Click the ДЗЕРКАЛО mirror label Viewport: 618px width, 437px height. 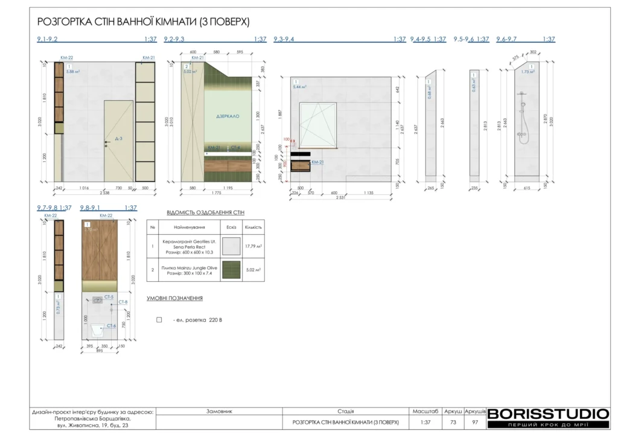[228, 116]
